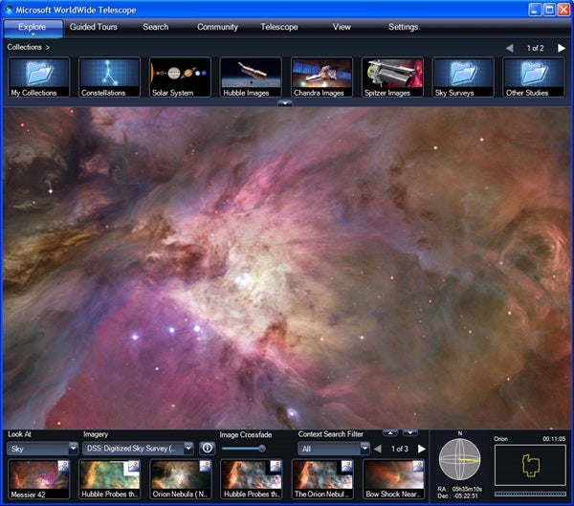Screen dimensions: 574x506
Task: Click the Orion constellation name label
Action: click(x=500, y=439)
